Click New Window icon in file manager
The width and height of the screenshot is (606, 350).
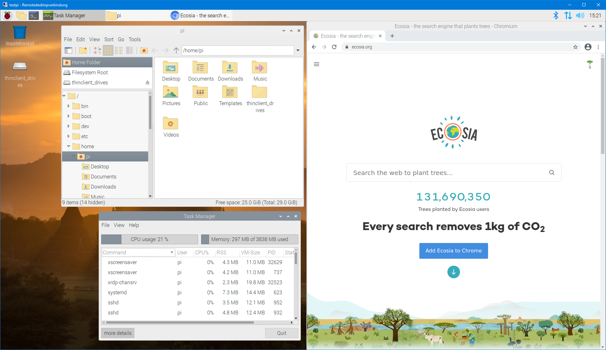(x=68, y=50)
